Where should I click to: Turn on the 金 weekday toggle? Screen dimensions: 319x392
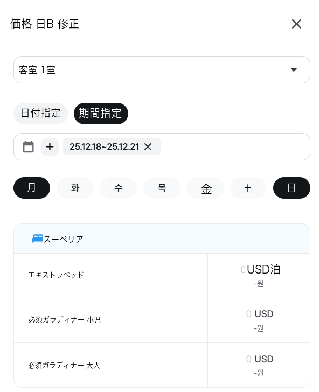coord(205,188)
